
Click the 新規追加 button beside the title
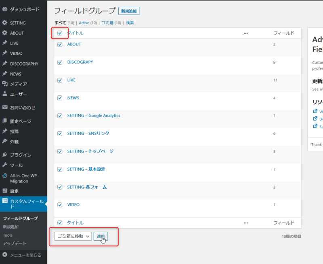(x=129, y=11)
